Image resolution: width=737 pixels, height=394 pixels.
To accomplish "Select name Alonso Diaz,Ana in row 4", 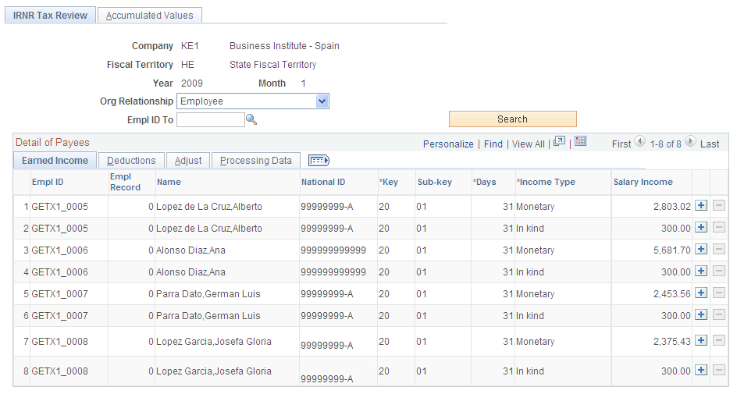I will [190, 272].
